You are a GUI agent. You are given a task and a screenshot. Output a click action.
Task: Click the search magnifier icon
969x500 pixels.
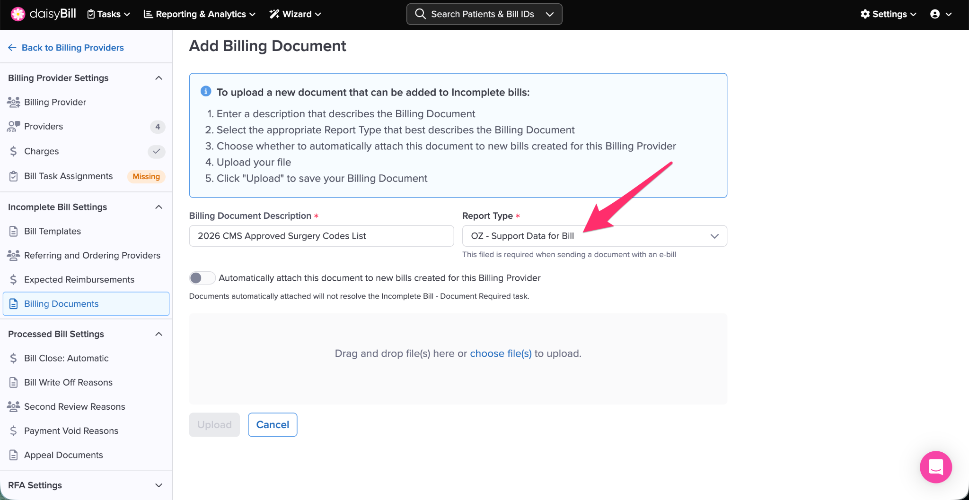coord(420,14)
